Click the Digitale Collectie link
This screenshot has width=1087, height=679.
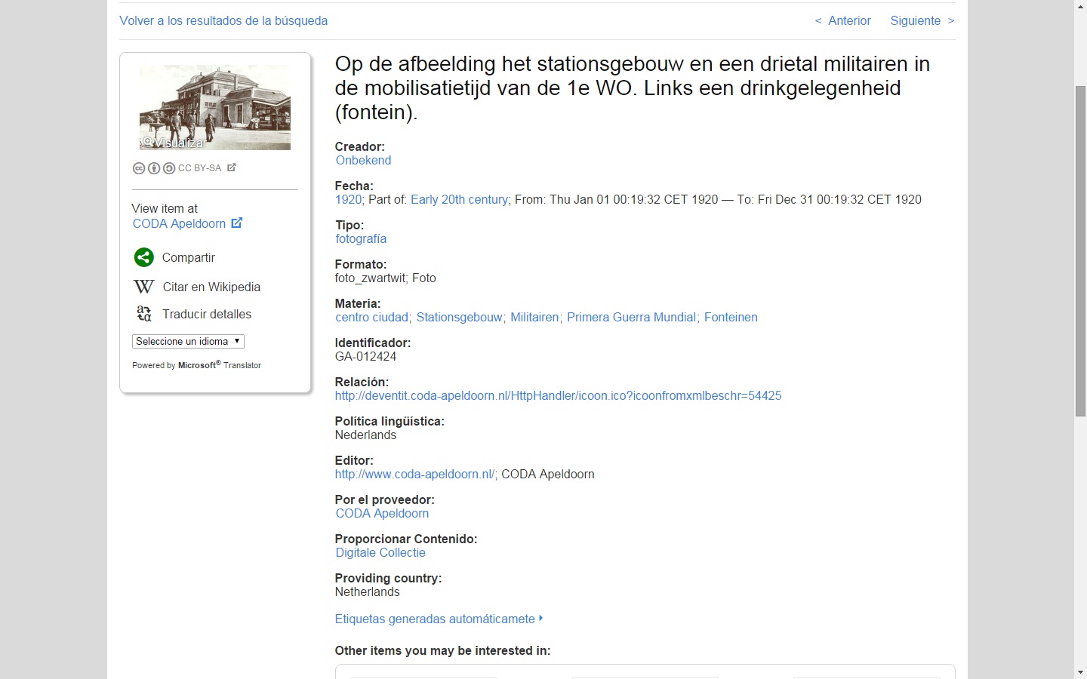(380, 552)
